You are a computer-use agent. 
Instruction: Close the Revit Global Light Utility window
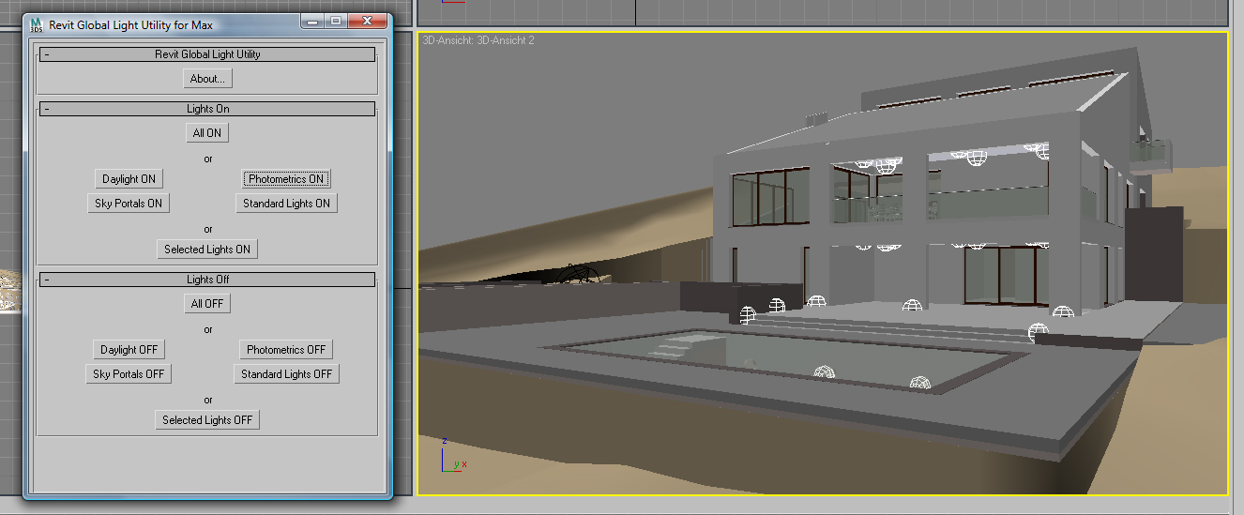365,20
